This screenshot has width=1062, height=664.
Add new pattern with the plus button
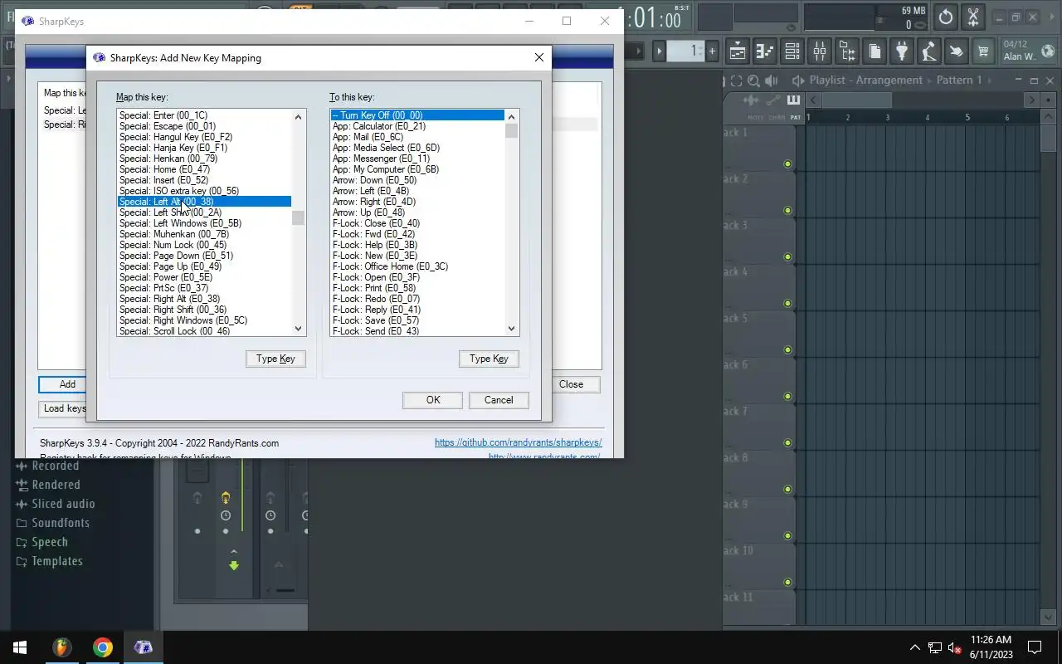click(x=712, y=51)
